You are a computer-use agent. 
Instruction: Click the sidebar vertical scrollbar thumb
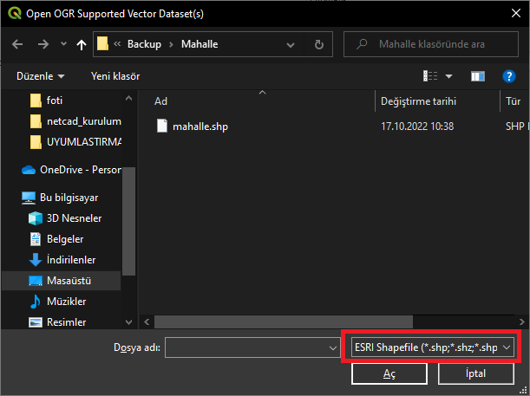pos(128,221)
